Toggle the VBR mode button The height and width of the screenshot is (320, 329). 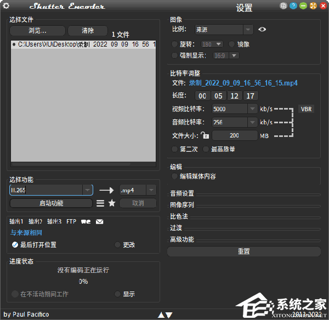[306, 109]
